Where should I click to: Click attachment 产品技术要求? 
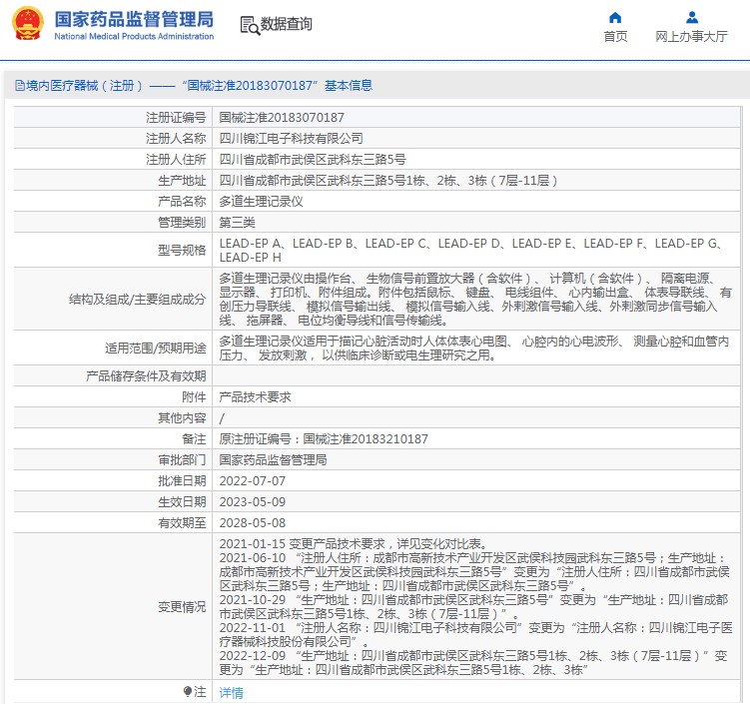click(255, 397)
